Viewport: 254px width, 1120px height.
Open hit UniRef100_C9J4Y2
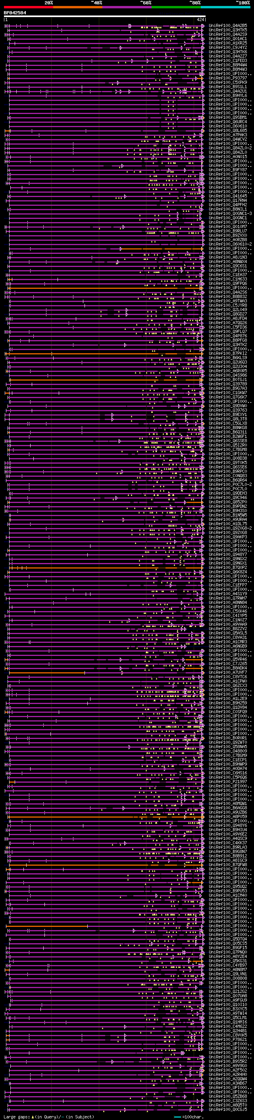point(228,47)
